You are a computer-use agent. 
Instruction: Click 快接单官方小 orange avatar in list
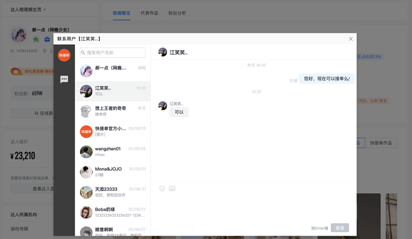pyautogui.click(x=86, y=131)
